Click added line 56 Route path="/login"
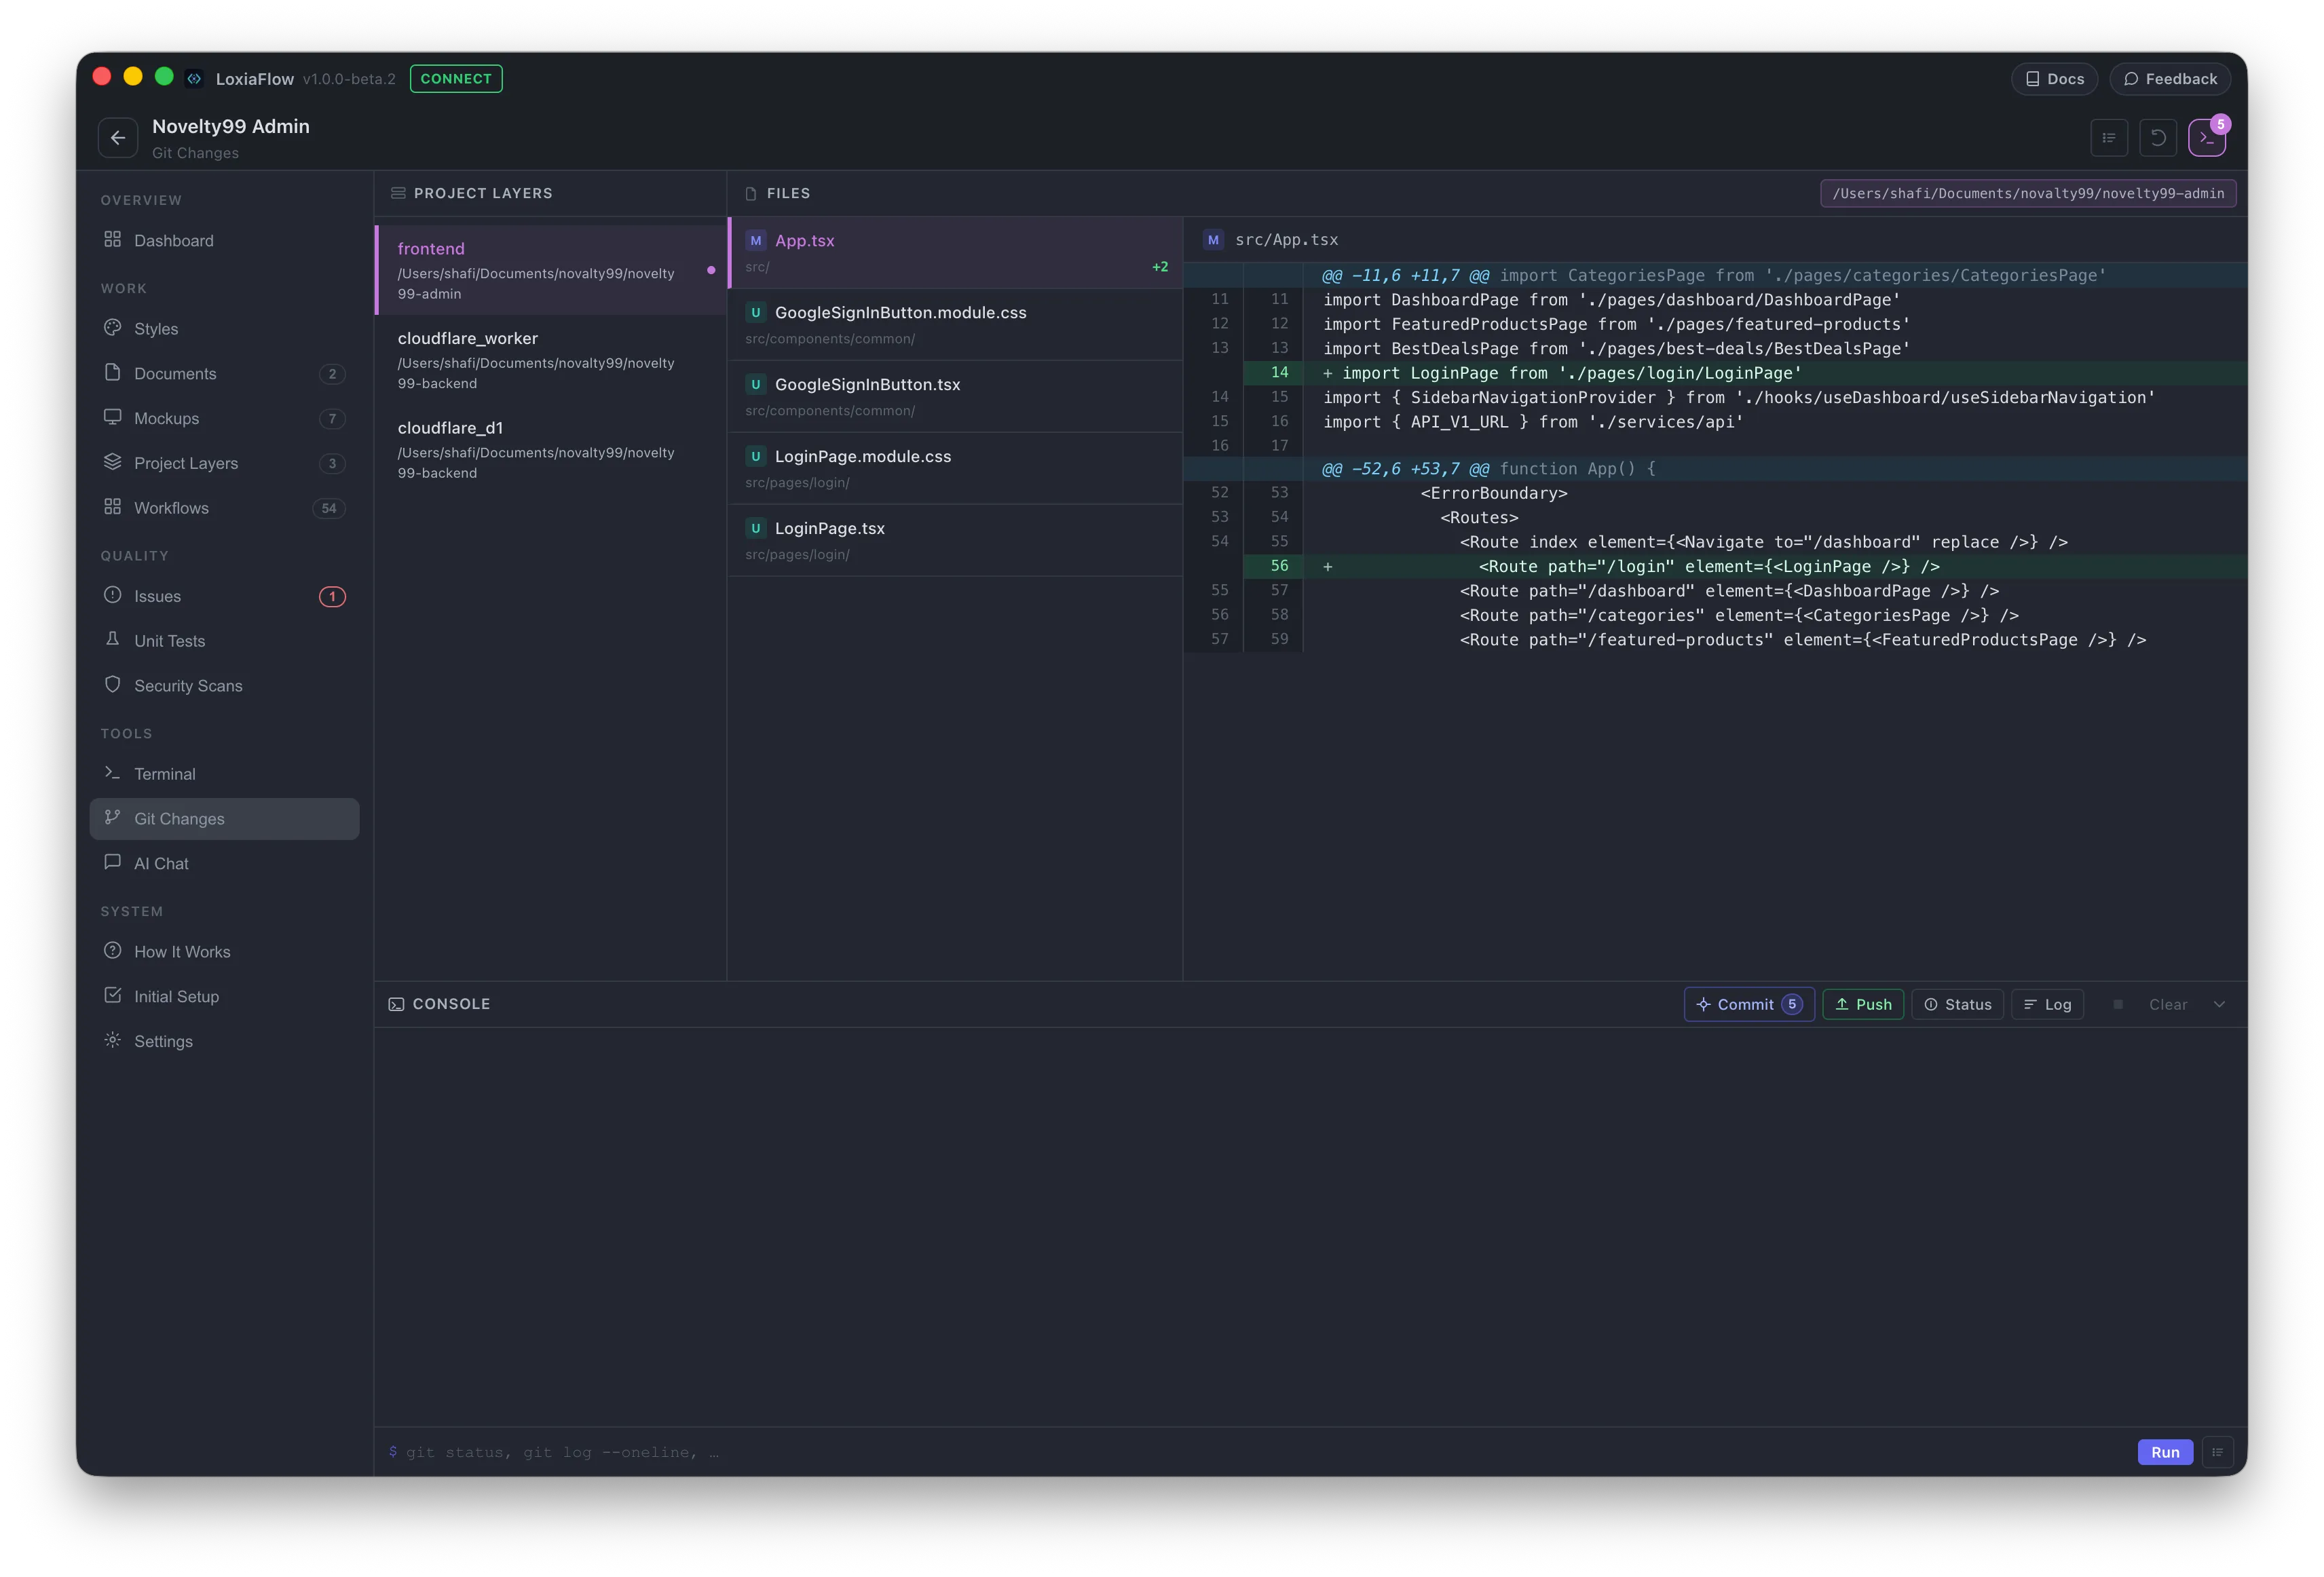This screenshot has width=2324, height=1577. (x=1715, y=566)
